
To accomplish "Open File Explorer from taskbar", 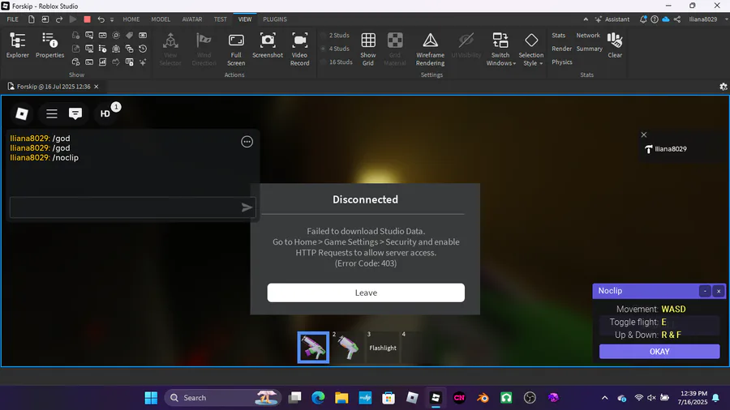I will (x=341, y=398).
